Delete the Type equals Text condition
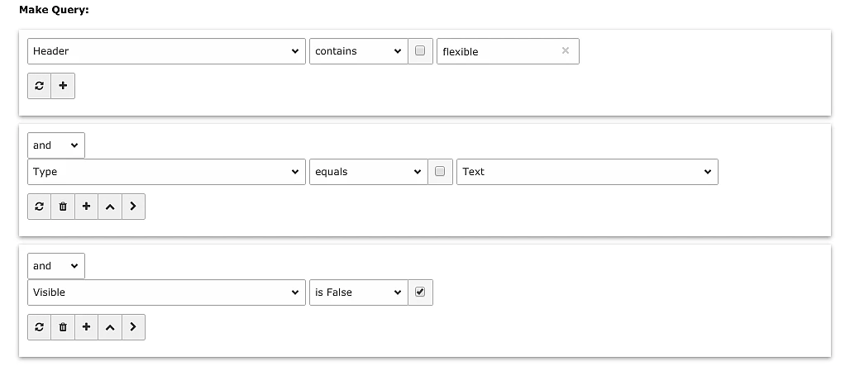Image resolution: width=850 pixels, height=366 pixels. tap(63, 207)
